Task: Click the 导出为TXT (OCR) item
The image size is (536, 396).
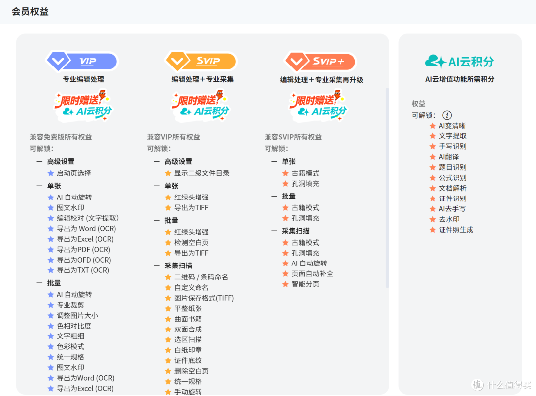Action: [x=83, y=270]
